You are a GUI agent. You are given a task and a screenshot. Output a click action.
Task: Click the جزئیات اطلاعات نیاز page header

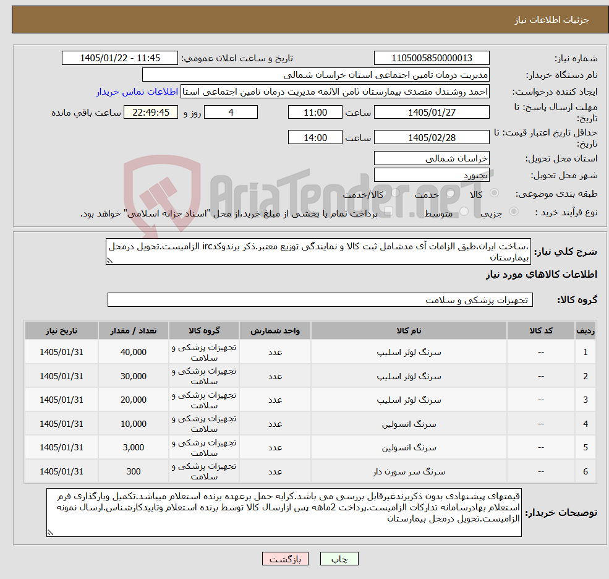coord(552,20)
